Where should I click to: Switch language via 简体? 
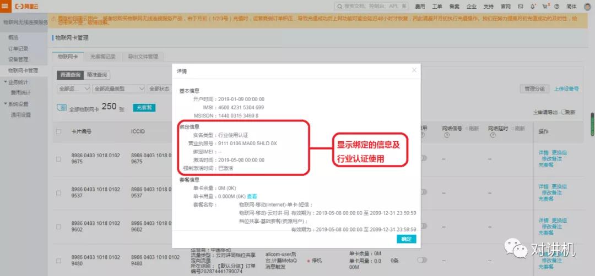(x=571, y=7)
